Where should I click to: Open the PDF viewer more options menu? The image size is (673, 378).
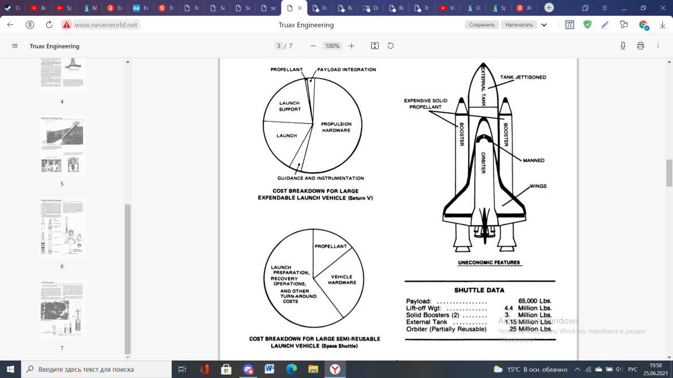[658, 46]
